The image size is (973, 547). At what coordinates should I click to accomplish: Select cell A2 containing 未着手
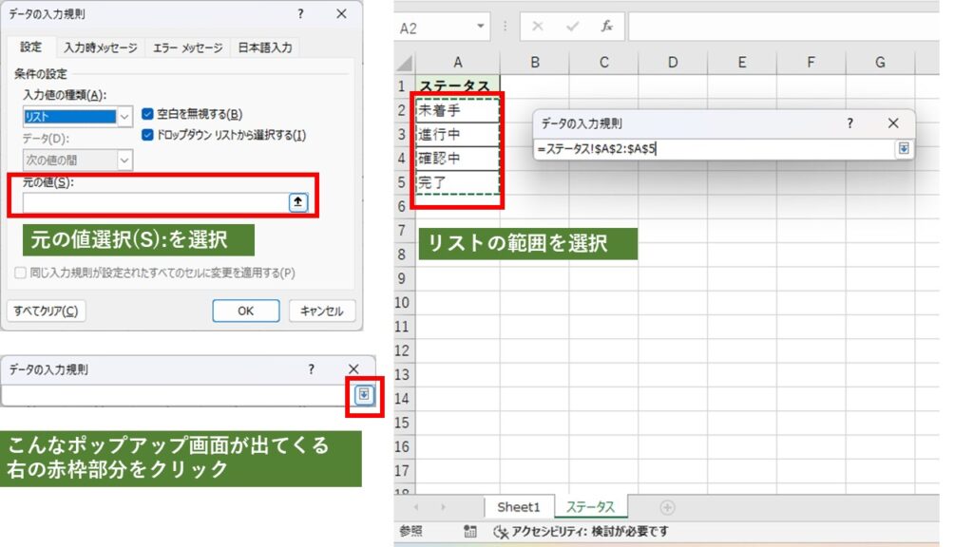tap(457, 110)
